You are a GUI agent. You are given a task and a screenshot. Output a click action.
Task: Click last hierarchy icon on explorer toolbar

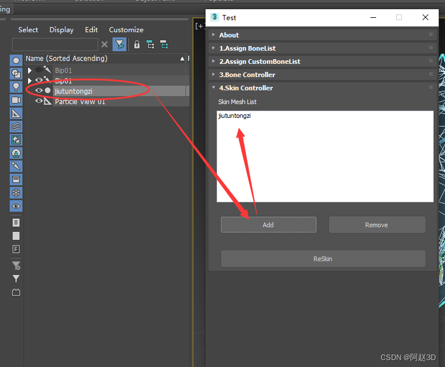[x=164, y=45]
